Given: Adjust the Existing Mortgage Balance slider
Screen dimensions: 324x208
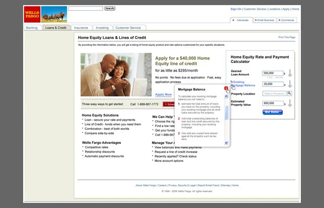Looking at the screenshot, I should coord(290,84).
